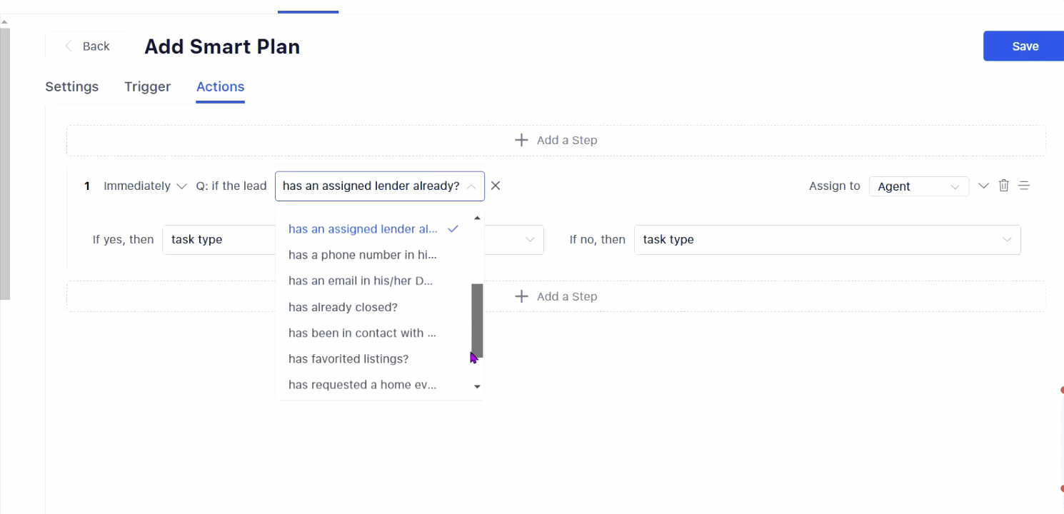Collapse step 1 with chevron icon
This screenshot has height=514, width=1064.
coord(983,186)
